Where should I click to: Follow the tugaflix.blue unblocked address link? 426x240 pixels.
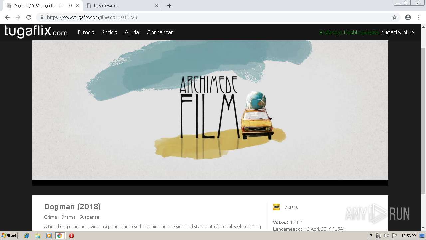click(397, 32)
